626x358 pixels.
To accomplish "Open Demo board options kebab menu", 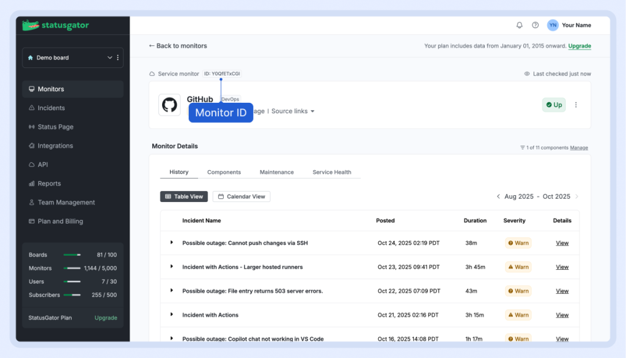I will [x=118, y=58].
